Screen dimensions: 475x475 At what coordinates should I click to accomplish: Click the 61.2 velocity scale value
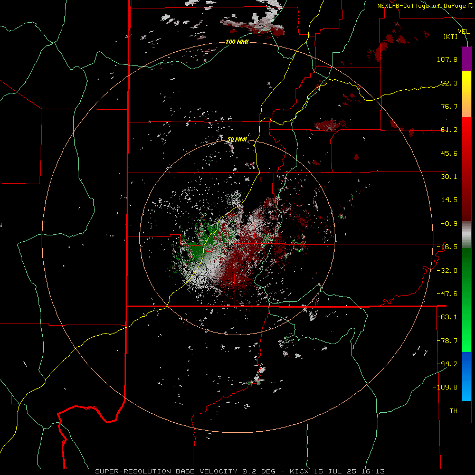pos(449,130)
